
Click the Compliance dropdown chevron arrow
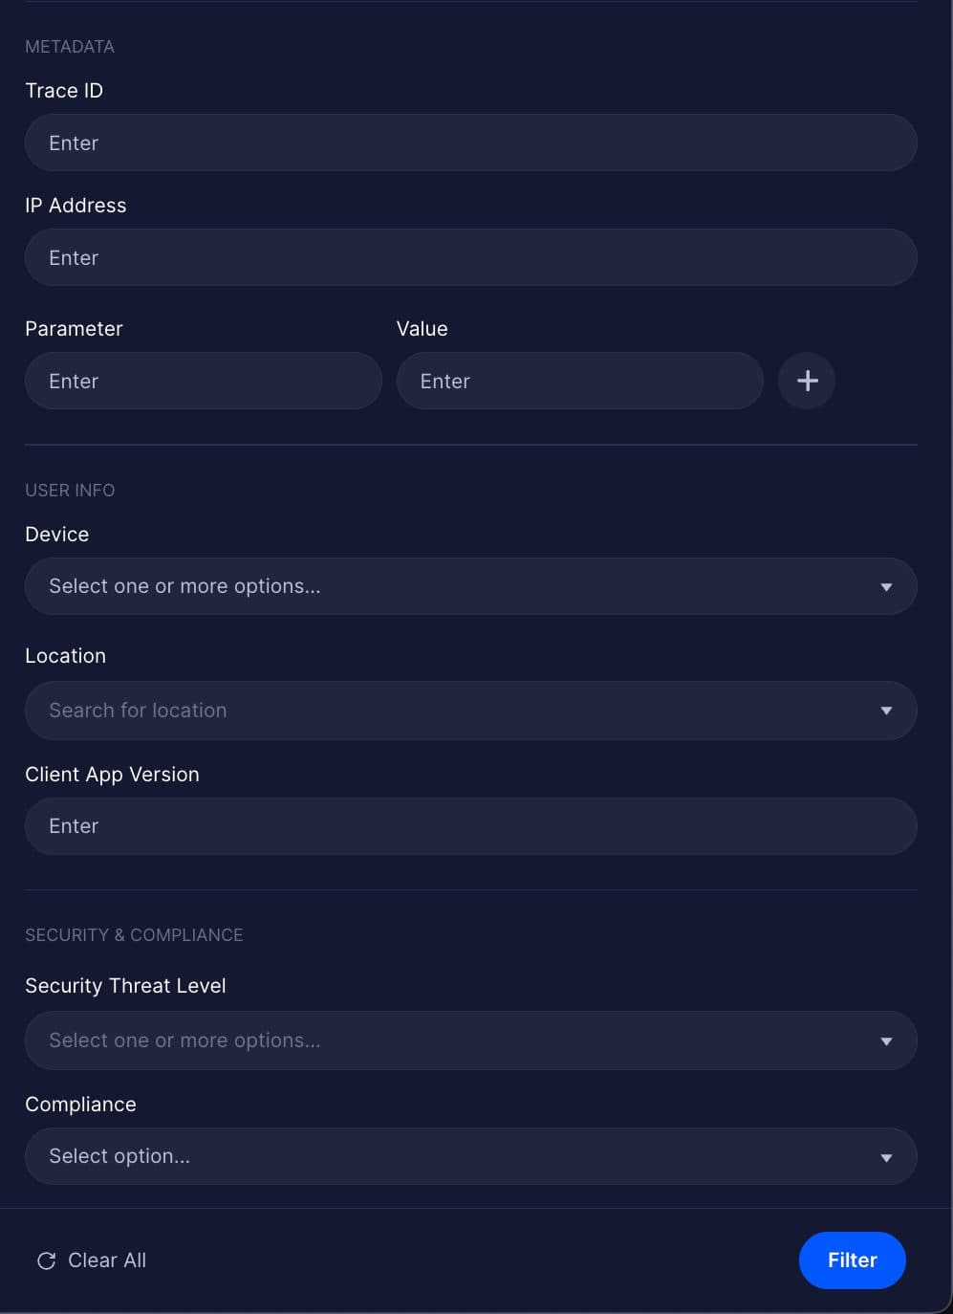886,1156
